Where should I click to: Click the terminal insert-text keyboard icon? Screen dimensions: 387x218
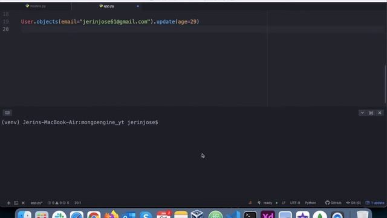(x=7, y=113)
